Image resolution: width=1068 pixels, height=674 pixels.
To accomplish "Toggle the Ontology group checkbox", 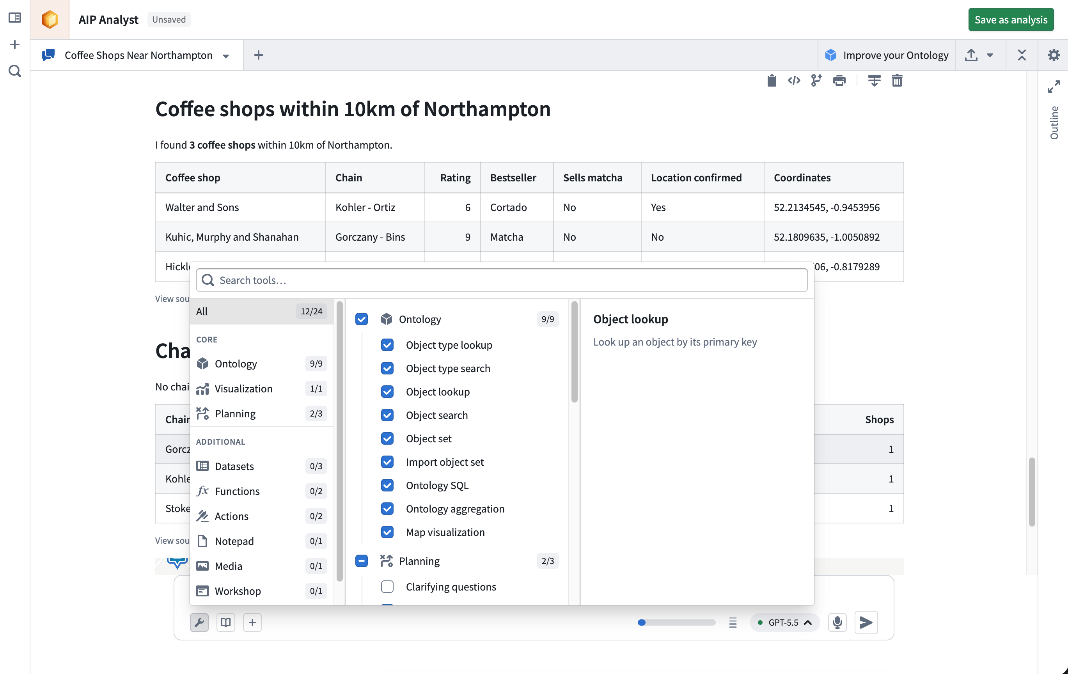I will [362, 319].
